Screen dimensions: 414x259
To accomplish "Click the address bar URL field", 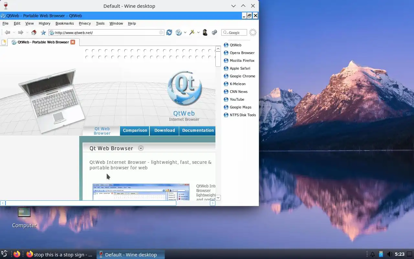I will (x=107, y=32).
